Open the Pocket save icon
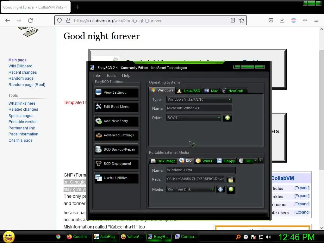This screenshot has height=243, width=324. click(x=271, y=20)
